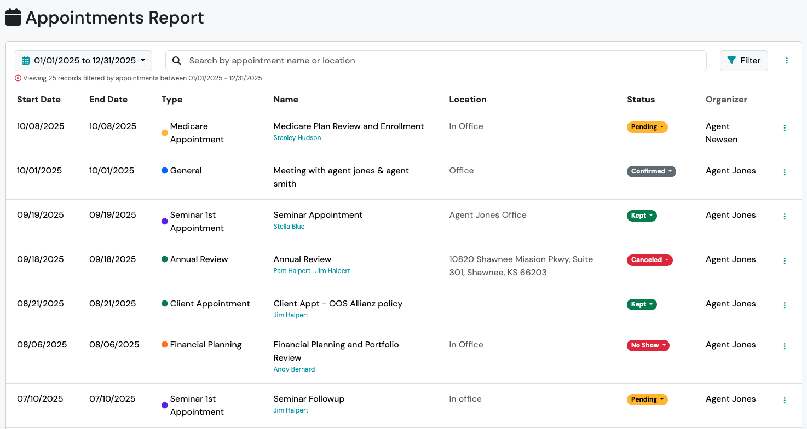807x429 pixels.
Task: Open Jim Halpert link under Client Appt OOS Allianz
Action: tap(291, 315)
